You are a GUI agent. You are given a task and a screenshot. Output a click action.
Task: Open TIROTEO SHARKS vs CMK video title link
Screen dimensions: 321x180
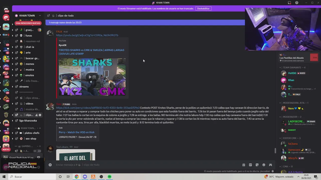click(92, 52)
